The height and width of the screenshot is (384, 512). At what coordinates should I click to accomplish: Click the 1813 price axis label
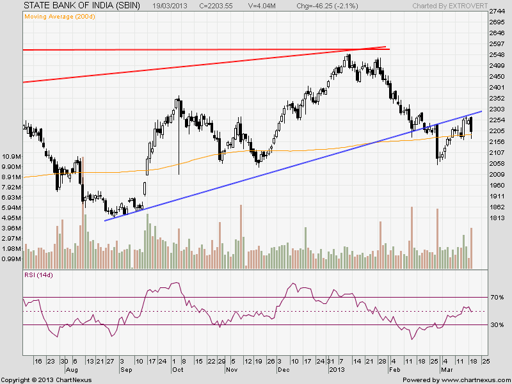(x=497, y=218)
